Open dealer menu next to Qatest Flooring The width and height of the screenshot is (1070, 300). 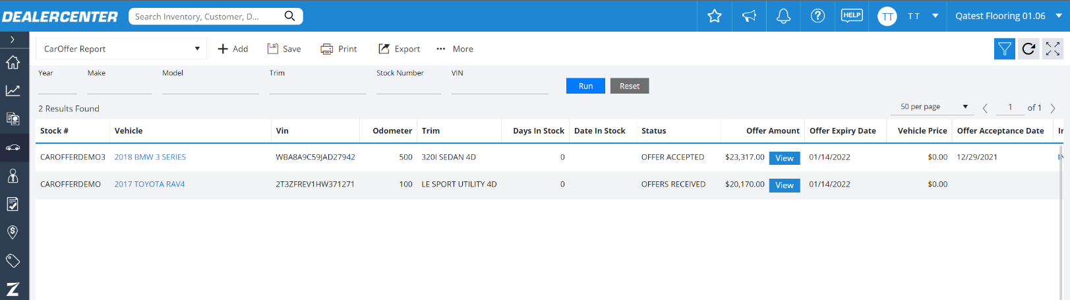pos(1058,16)
